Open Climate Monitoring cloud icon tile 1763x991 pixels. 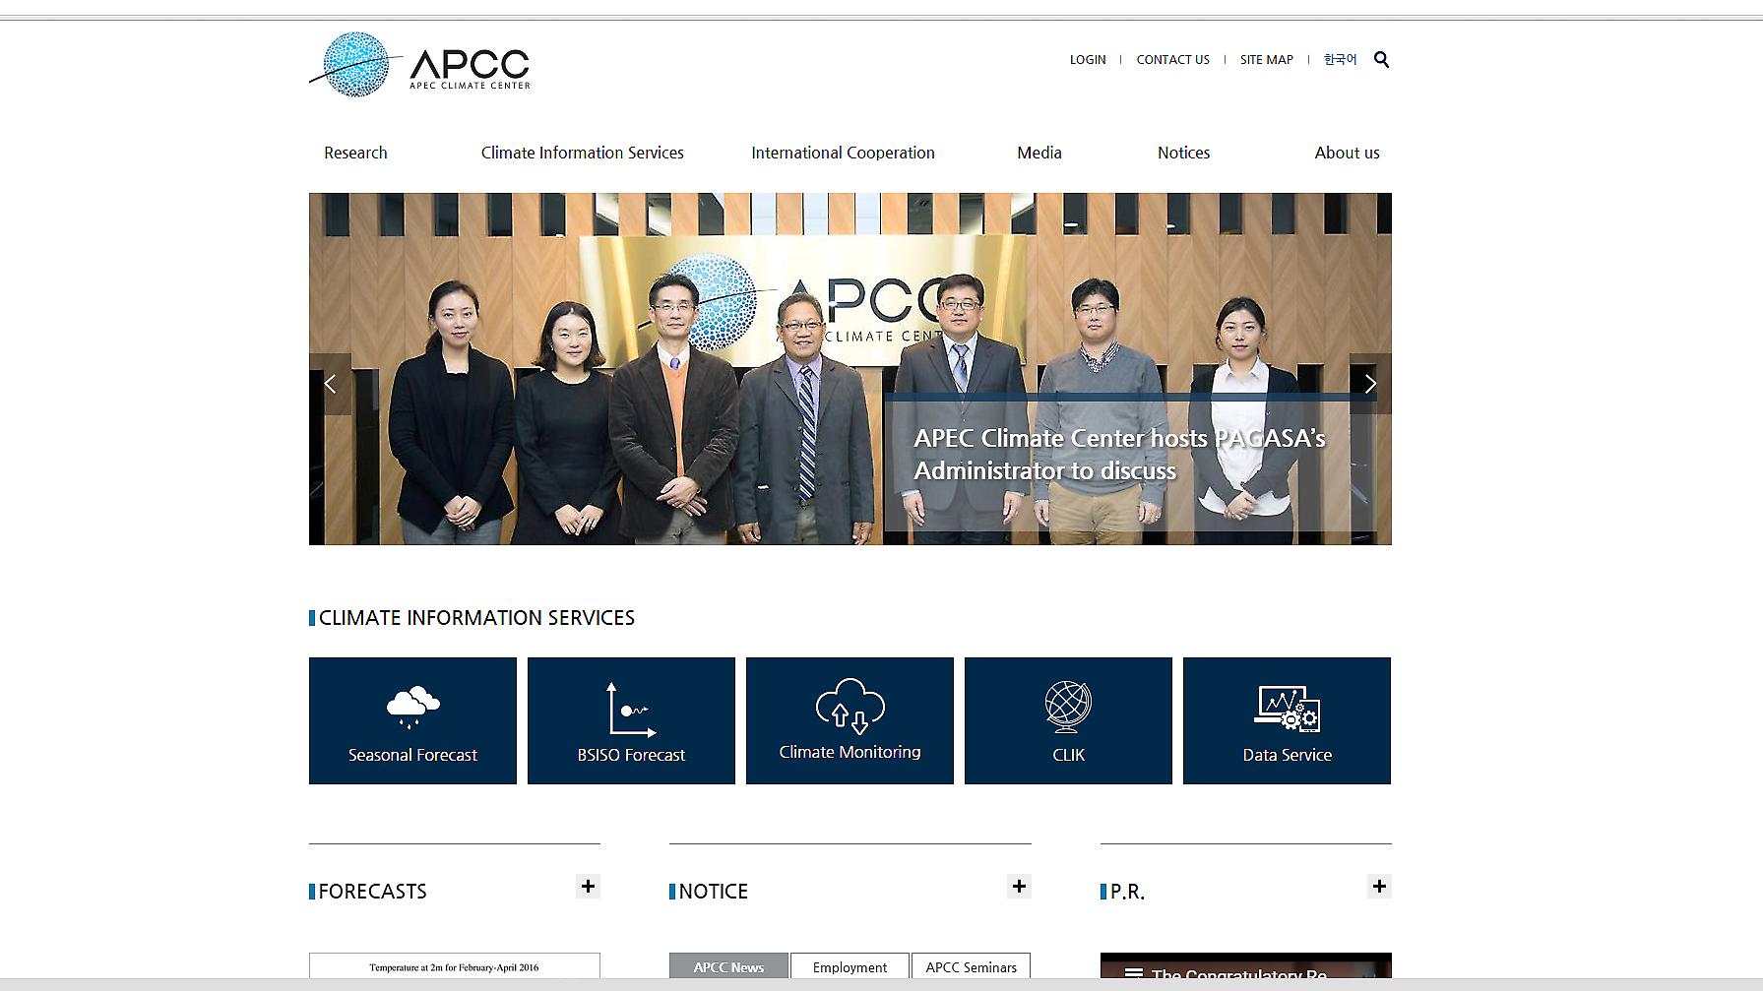[850, 720]
